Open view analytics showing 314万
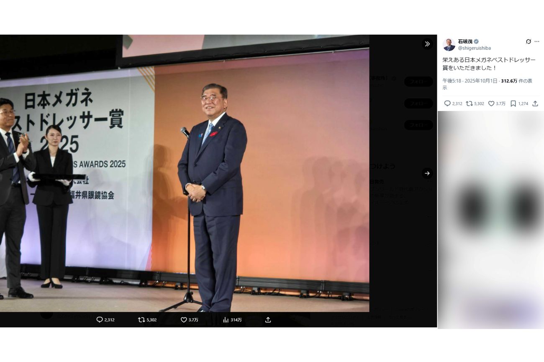Image resolution: width=544 pixels, height=362 pixels. coord(226,320)
